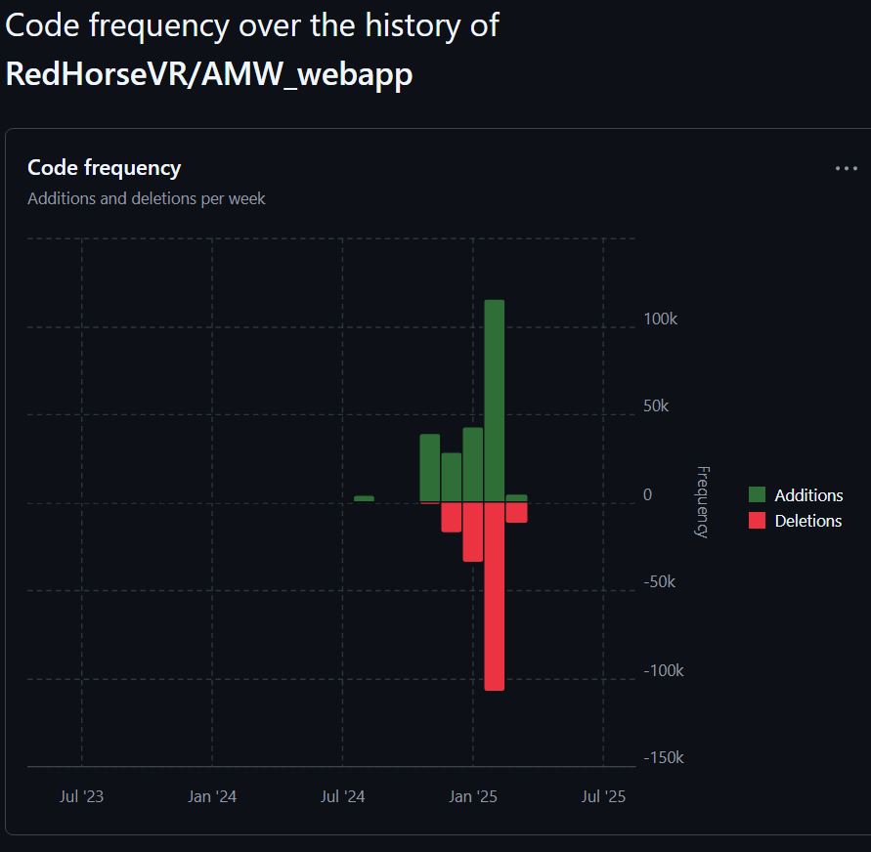Toggle the Deletions series via red legend swatch
This screenshot has height=852, width=871.
[x=757, y=521]
